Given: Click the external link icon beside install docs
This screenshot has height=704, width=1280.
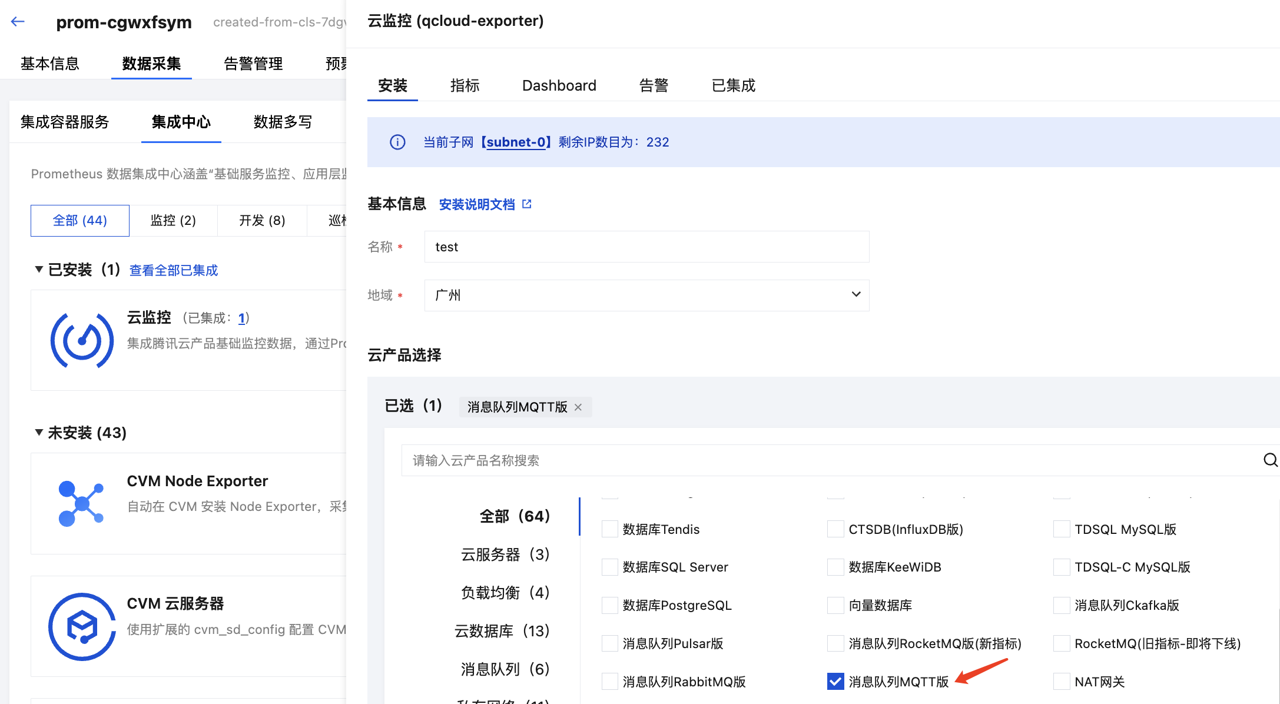Looking at the screenshot, I should pos(527,204).
